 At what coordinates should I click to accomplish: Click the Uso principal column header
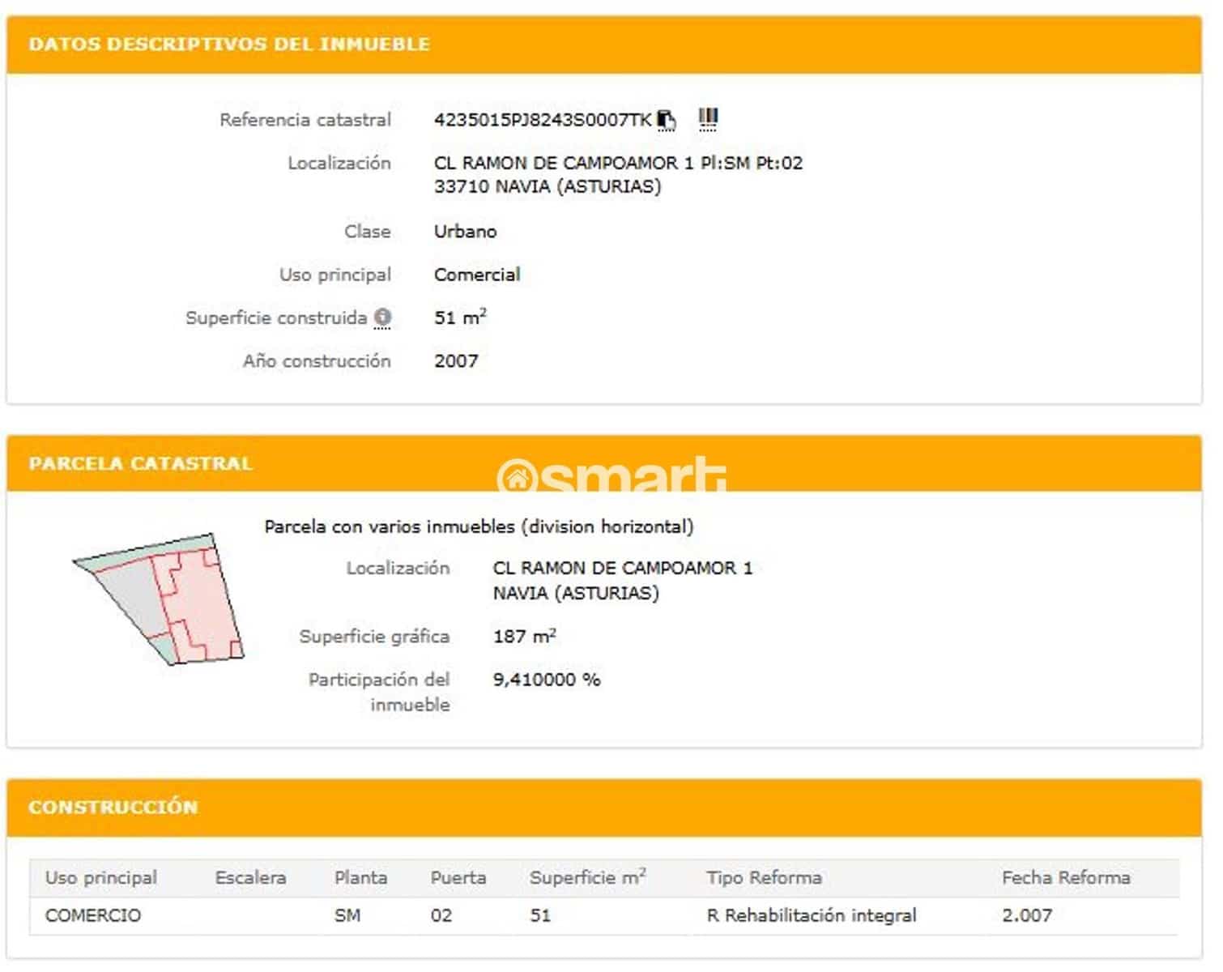click(100, 877)
